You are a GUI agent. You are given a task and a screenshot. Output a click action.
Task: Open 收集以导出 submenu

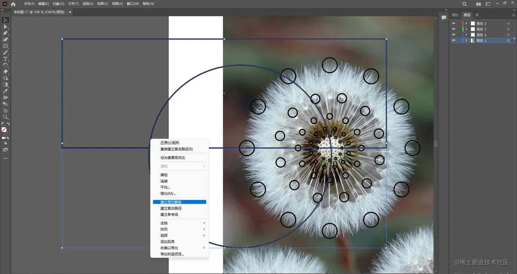(x=180, y=248)
